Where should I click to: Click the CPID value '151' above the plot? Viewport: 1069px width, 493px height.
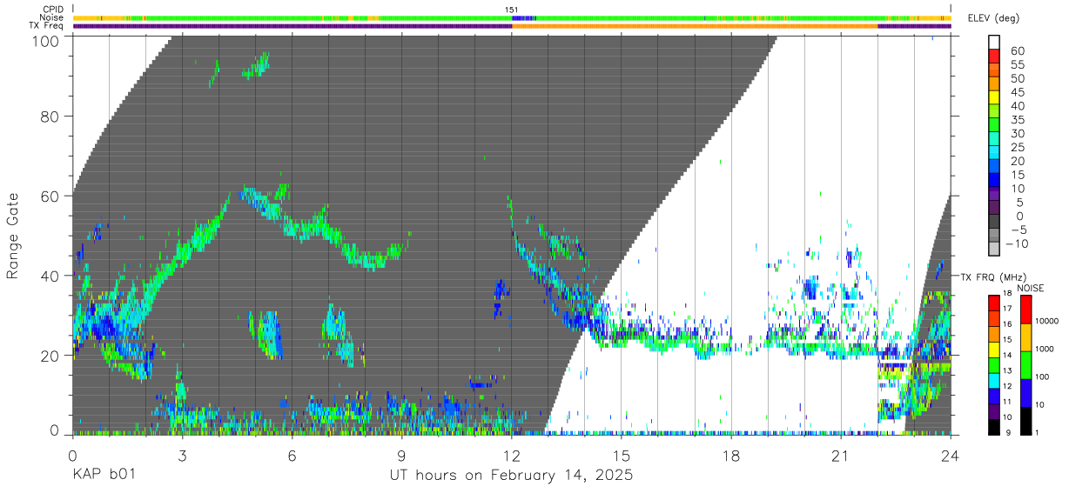(513, 10)
